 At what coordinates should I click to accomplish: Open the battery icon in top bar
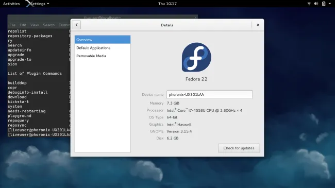click(324, 4)
